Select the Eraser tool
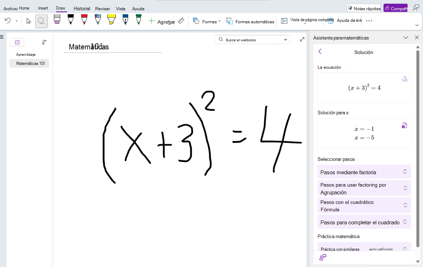Screen dimensions: 423x267 pos(57,21)
